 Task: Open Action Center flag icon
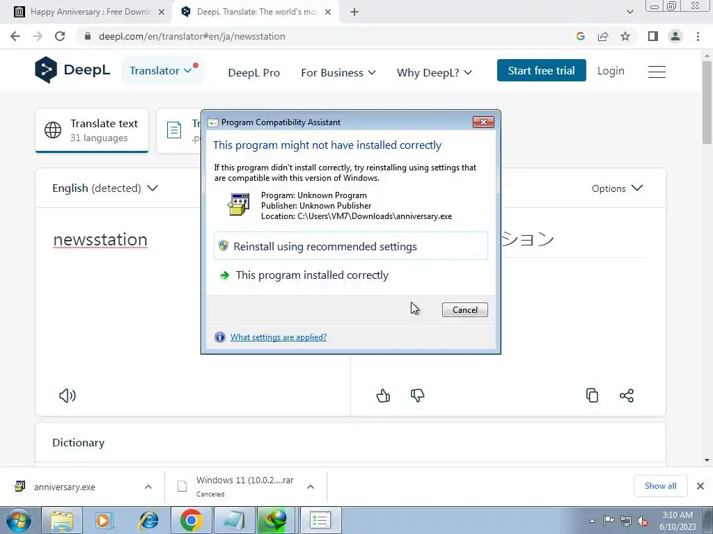tap(609, 521)
